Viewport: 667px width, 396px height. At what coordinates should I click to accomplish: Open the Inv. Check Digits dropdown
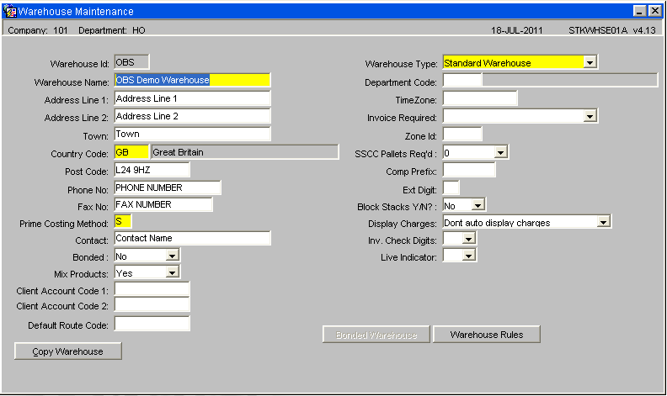[468, 240]
